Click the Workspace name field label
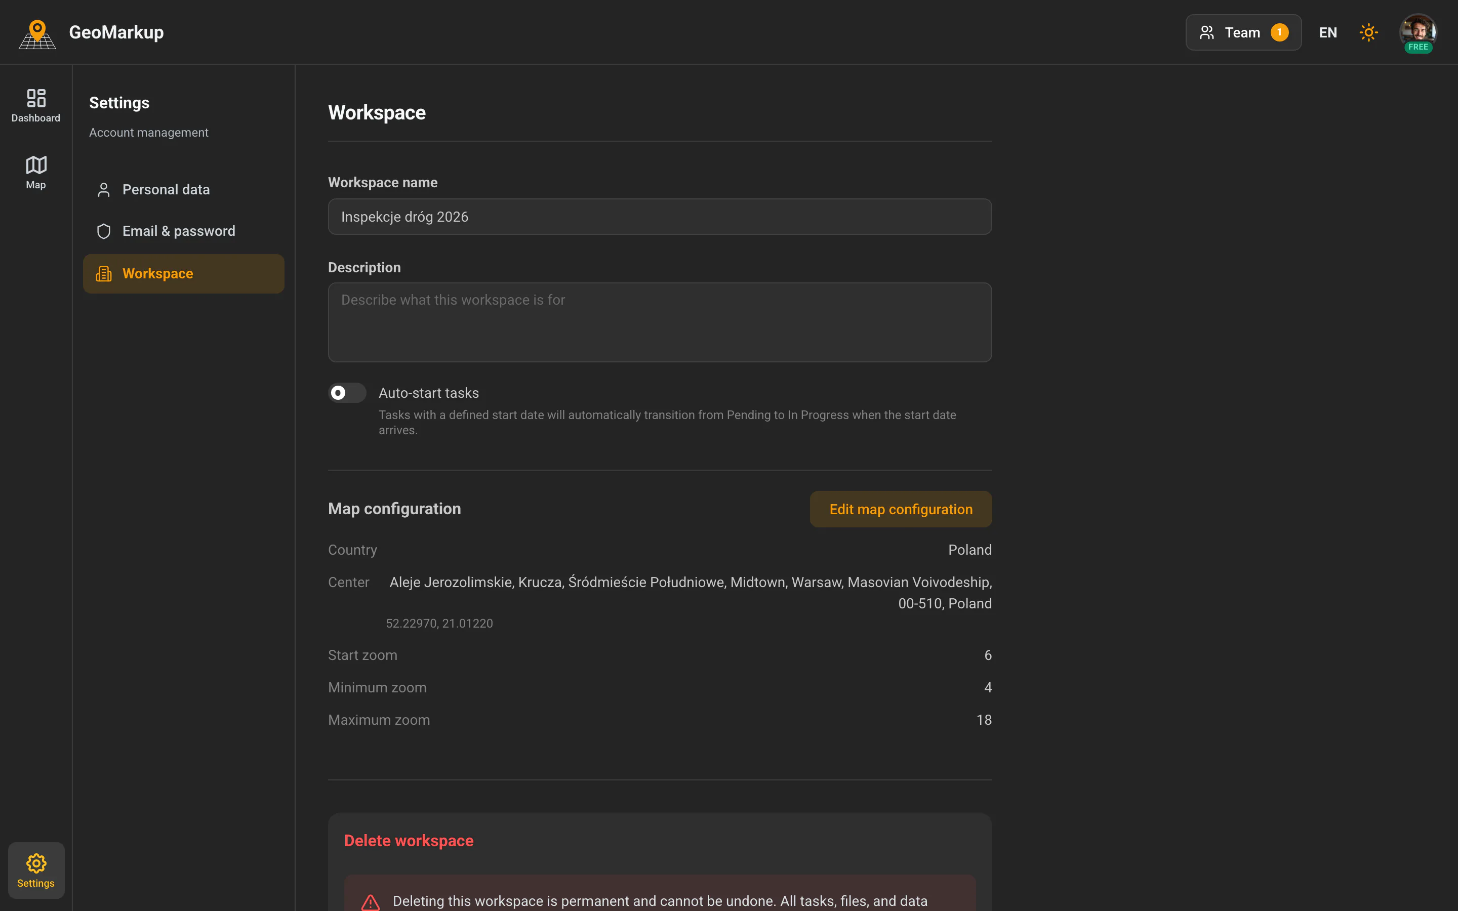The width and height of the screenshot is (1458, 911). [383, 183]
